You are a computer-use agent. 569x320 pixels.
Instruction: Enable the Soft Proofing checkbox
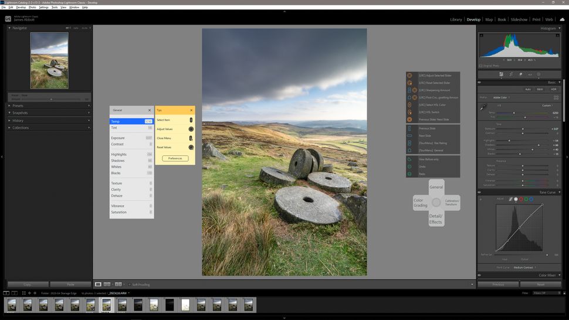(130, 284)
